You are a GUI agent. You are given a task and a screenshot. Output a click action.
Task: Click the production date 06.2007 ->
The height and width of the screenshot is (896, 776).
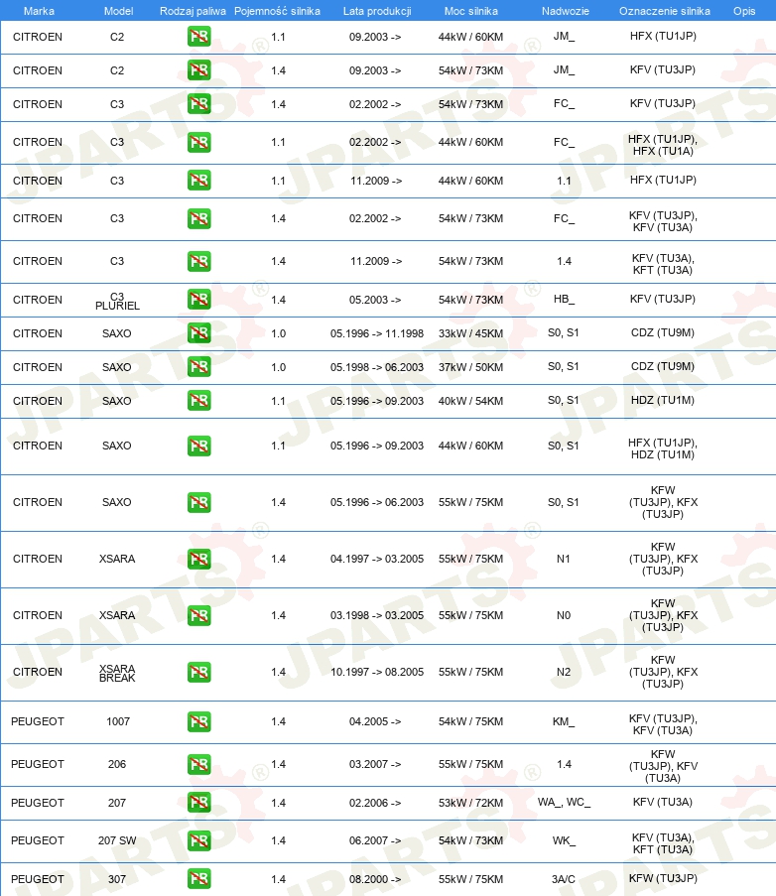pos(375,840)
